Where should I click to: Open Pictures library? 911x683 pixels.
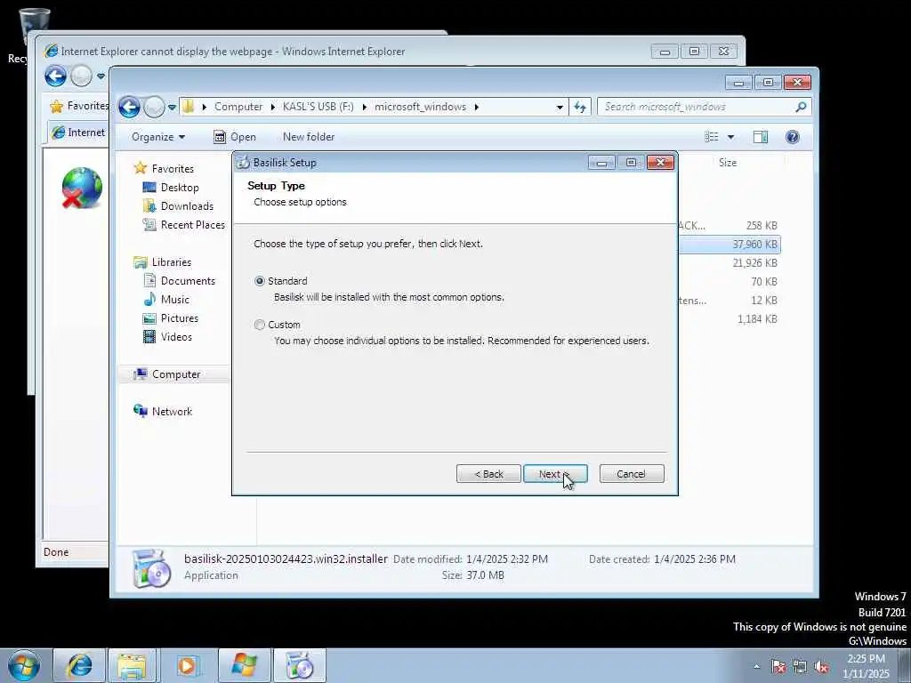[x=180, y=318]
